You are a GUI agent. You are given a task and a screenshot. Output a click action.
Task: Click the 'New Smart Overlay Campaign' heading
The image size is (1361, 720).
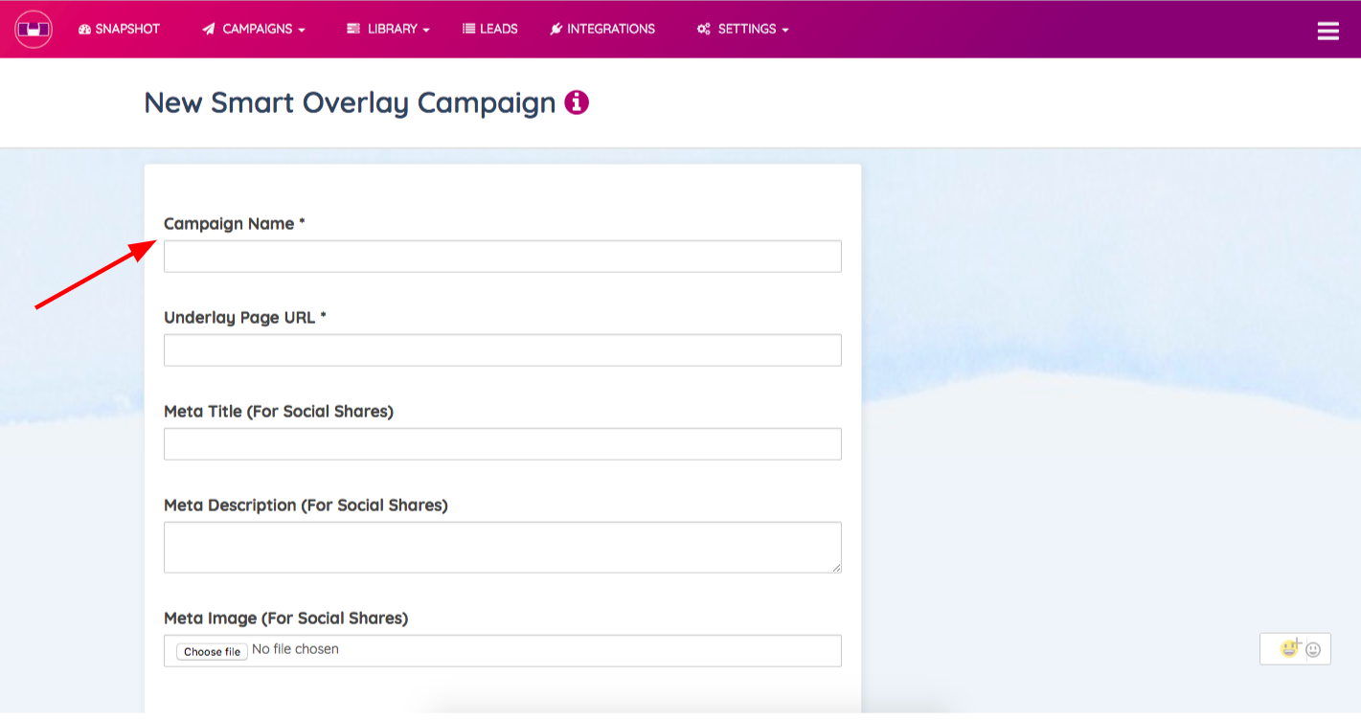[x=350, y=102]
